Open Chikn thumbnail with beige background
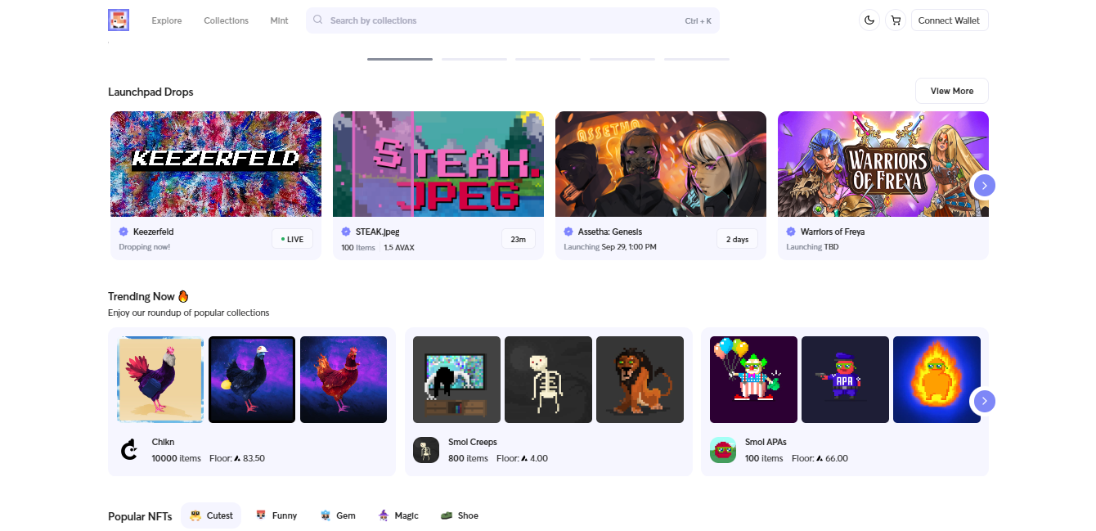The image size is (1096, 531). click(x=160, y=380)
